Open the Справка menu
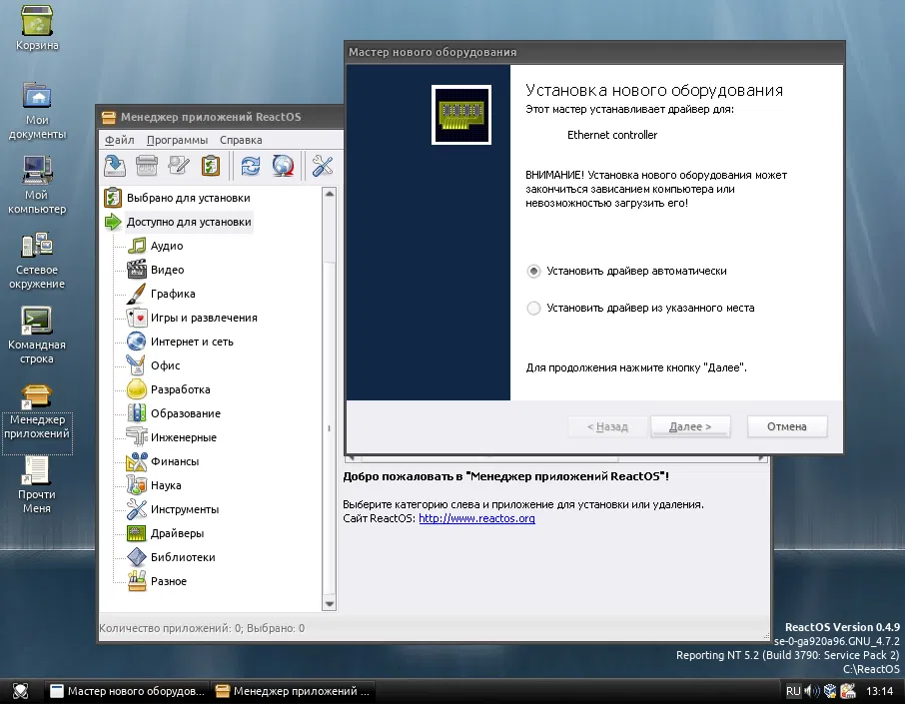 [241, 140]
